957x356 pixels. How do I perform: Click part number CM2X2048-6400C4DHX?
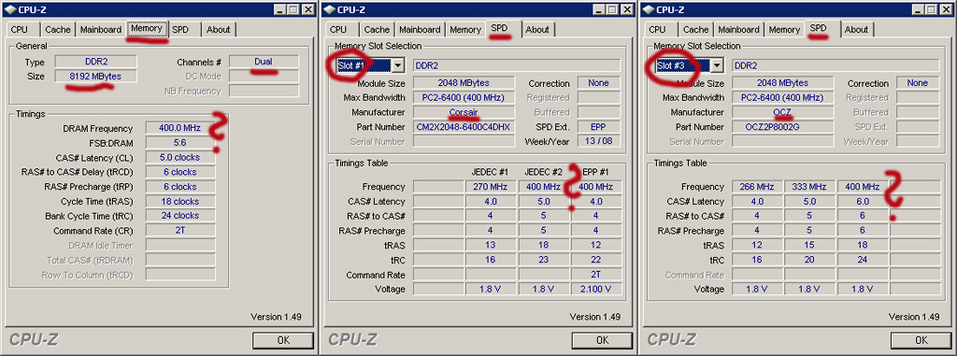point(464,127)
